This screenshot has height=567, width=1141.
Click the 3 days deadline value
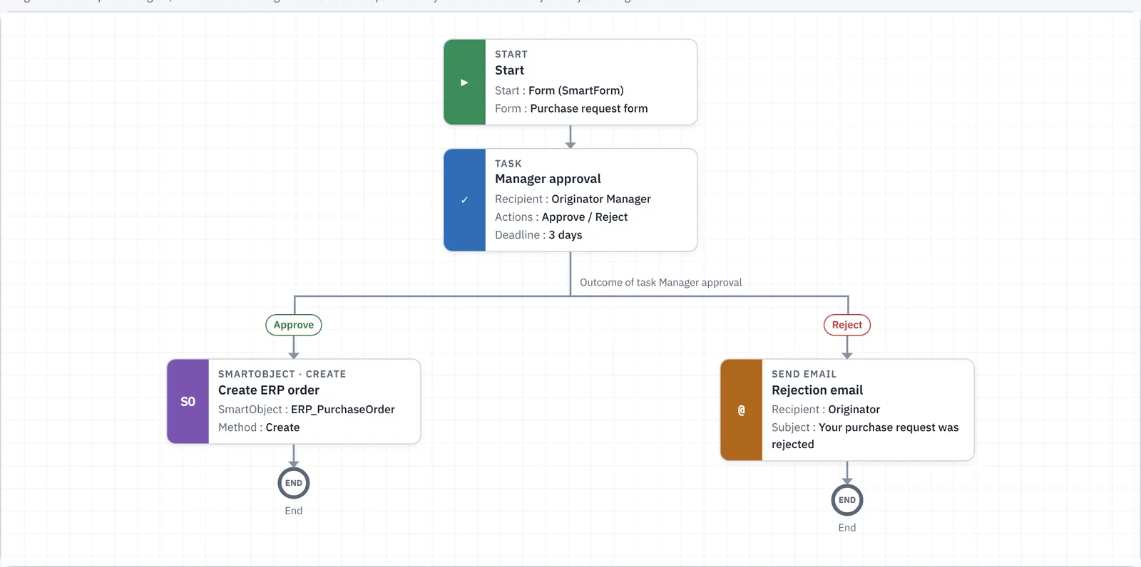coord(565,235)
